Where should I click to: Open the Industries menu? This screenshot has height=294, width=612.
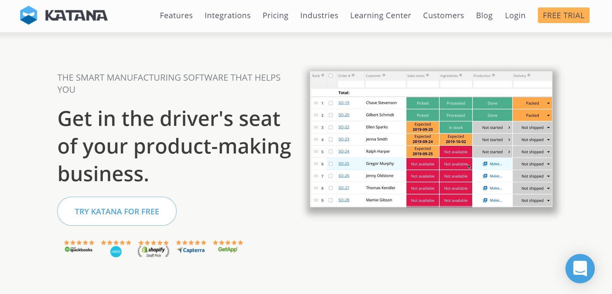coord(319,15)
